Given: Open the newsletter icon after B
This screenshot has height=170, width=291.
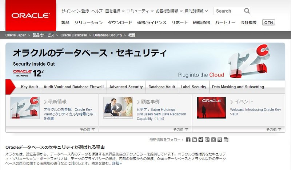Looking at the screenshot, I should click(226, 140).
